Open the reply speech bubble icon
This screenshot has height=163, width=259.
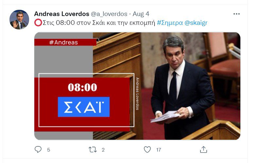pyautogui.click(x=38, y=150)
